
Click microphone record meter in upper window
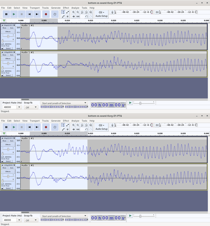[112, 12]
